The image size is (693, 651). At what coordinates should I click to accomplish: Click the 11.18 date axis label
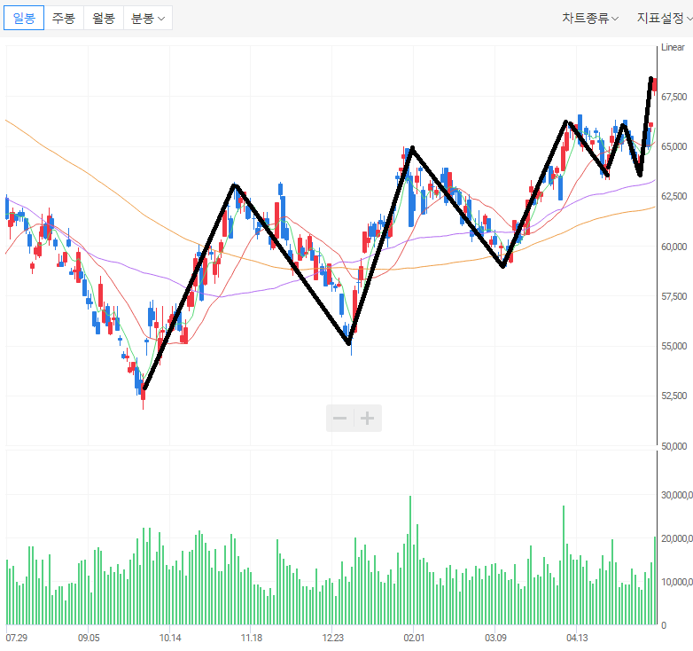coord(251,638)
